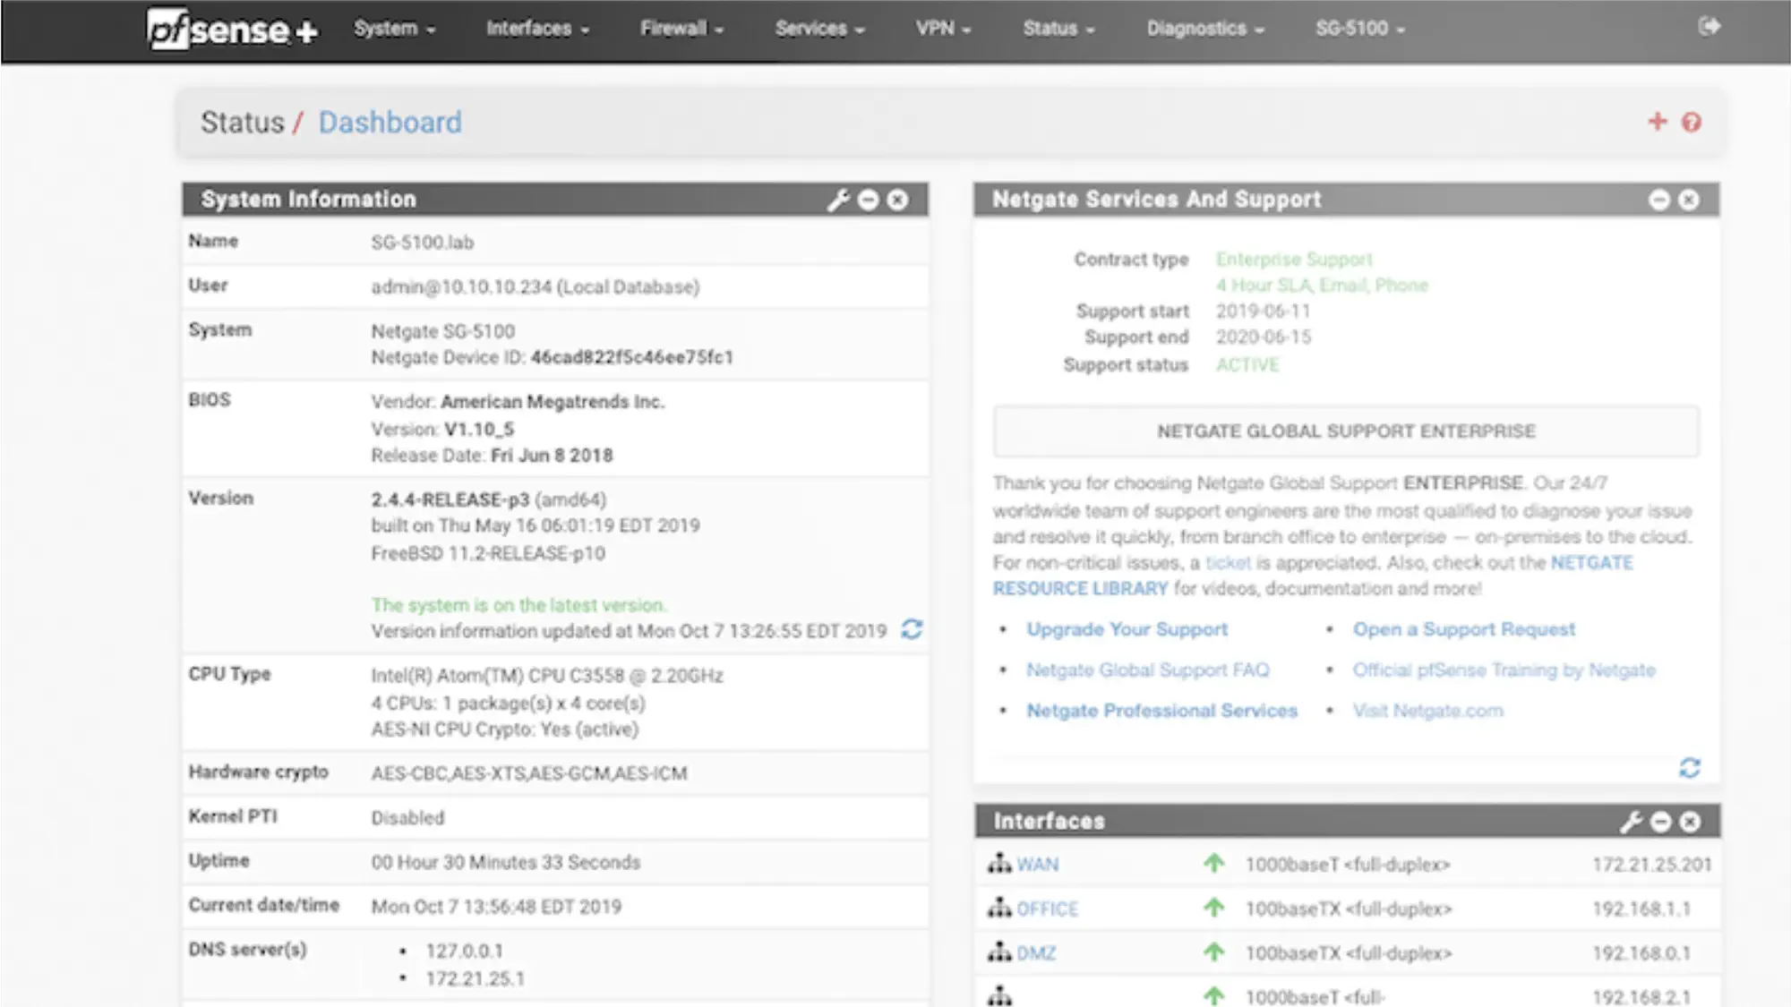1791x1007 pixels.
Task: Click the logout icon in the navbar
Action: (x=1709, y=27)
